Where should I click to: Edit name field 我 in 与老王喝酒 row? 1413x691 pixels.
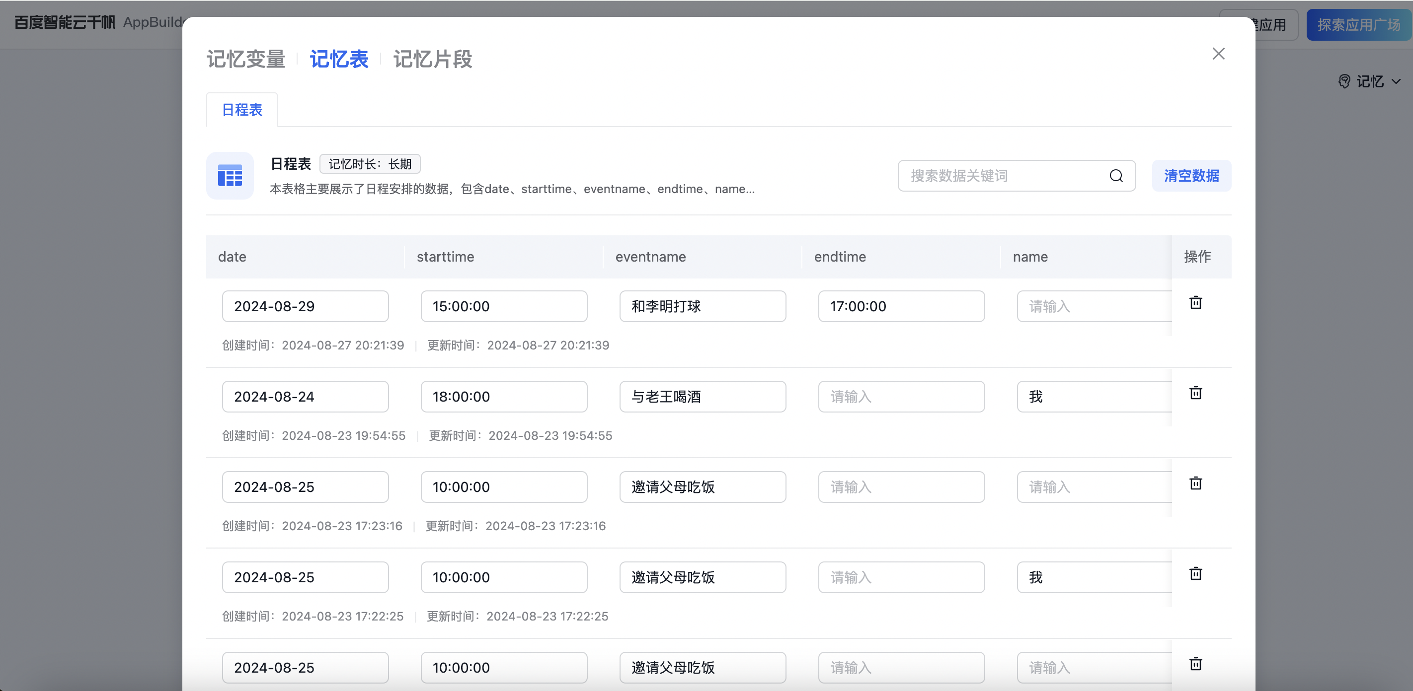point(1095,397)
